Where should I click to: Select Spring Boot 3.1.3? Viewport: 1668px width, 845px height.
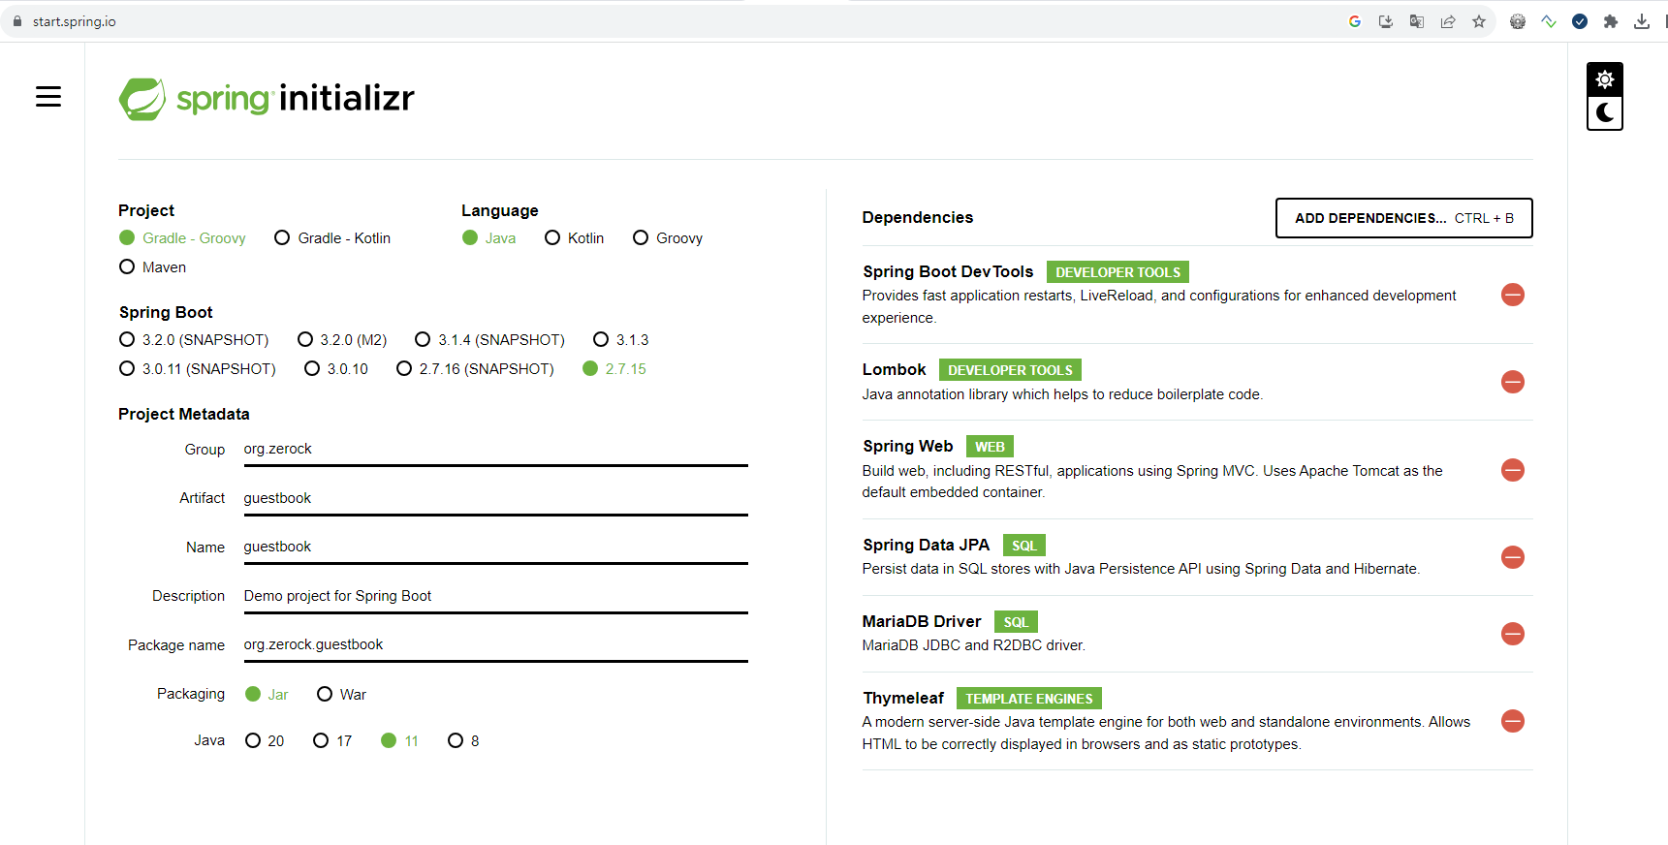[621, 340]
